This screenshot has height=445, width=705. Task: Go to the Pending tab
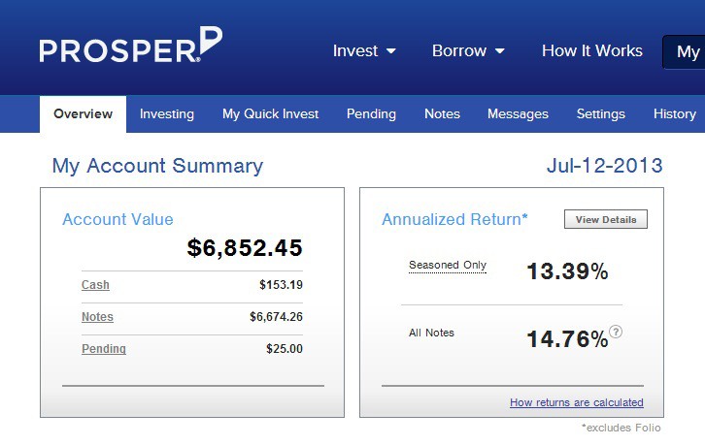(371, 113)
